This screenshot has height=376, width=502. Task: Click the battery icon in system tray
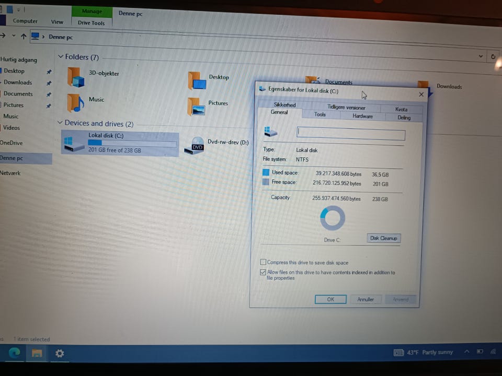point(480,351)
